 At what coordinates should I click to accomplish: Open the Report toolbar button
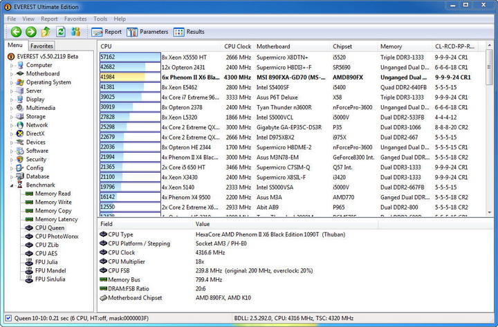tap(107, 32)
